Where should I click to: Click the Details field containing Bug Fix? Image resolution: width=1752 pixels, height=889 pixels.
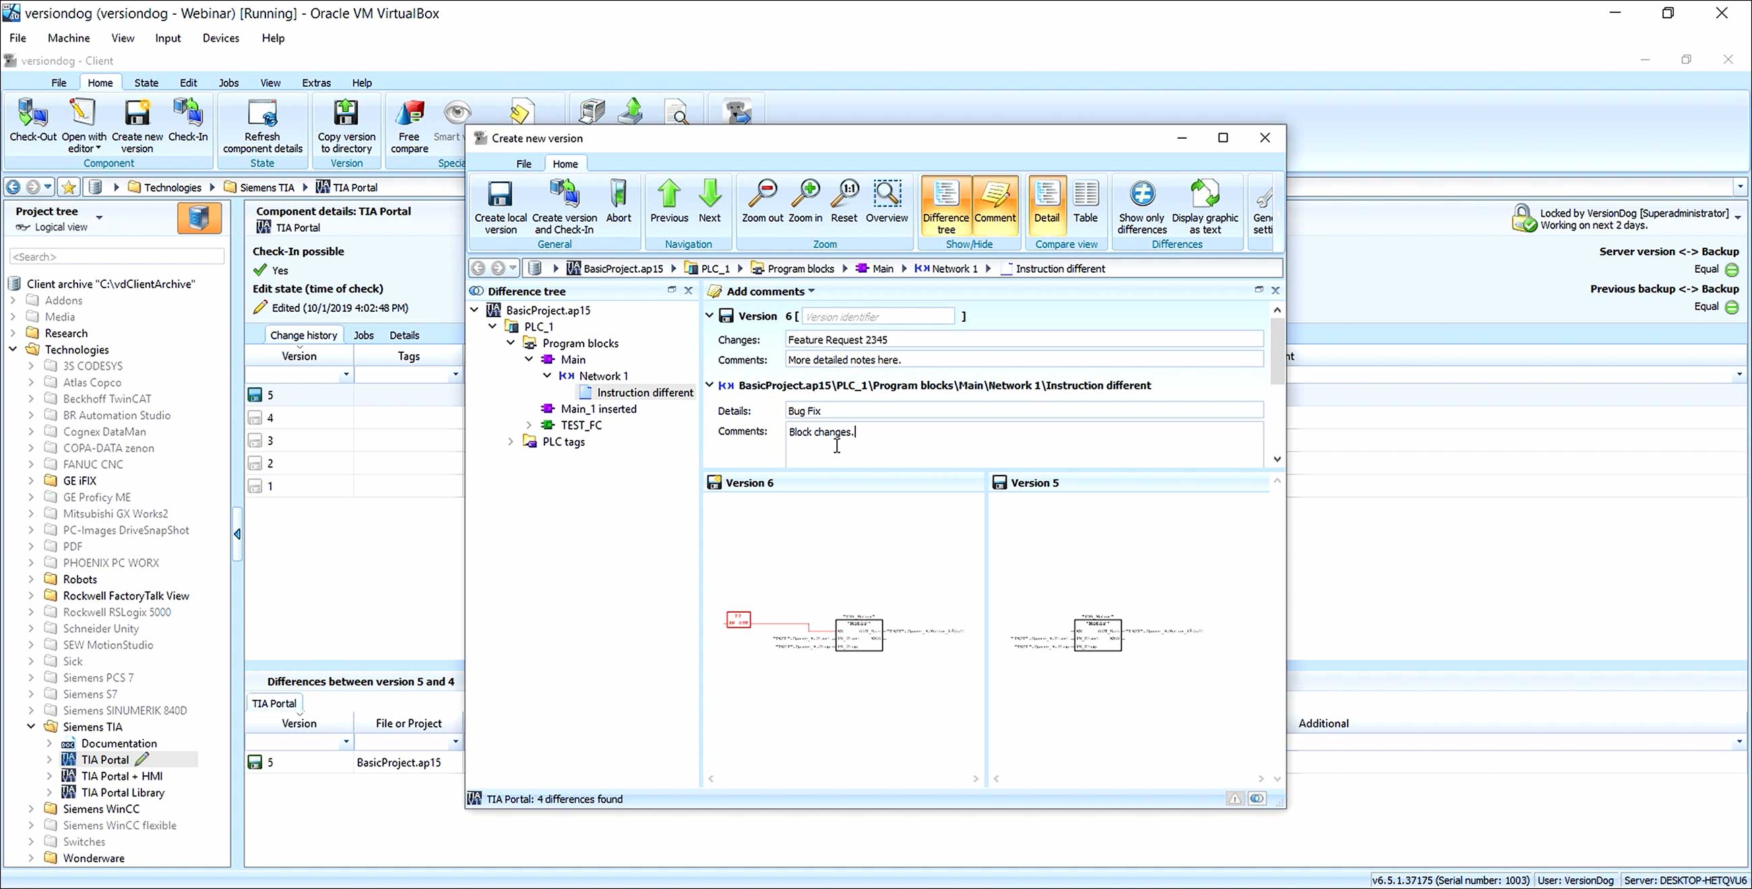coord(1024,411)
